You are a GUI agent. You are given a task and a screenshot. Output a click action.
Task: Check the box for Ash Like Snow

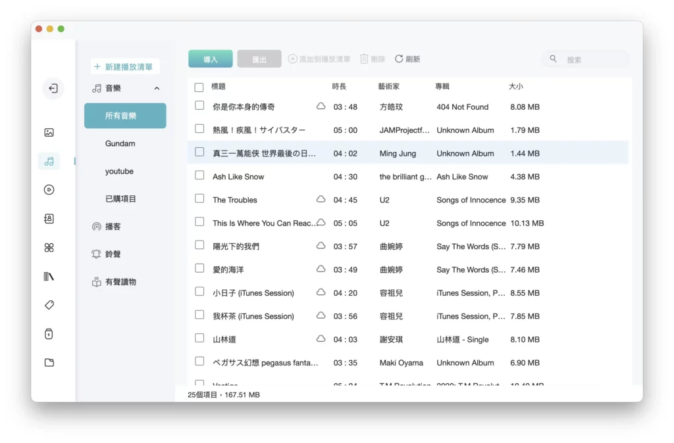pyautogui.click(x=199, y=175)
